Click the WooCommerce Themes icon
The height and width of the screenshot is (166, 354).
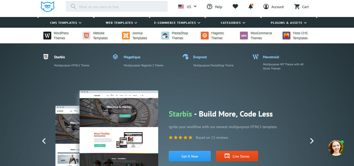coord(244,36)
